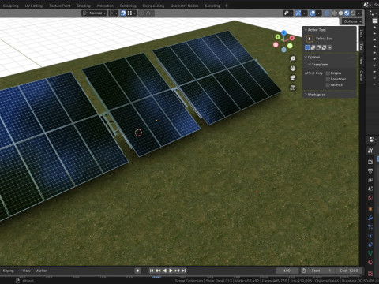Choose the intersect selection mode
This screenshot has height=284, width=379.
click(x=329, y=47)
